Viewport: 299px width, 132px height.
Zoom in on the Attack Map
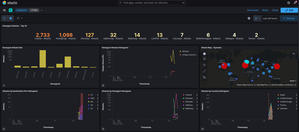(x=205, y=54)
